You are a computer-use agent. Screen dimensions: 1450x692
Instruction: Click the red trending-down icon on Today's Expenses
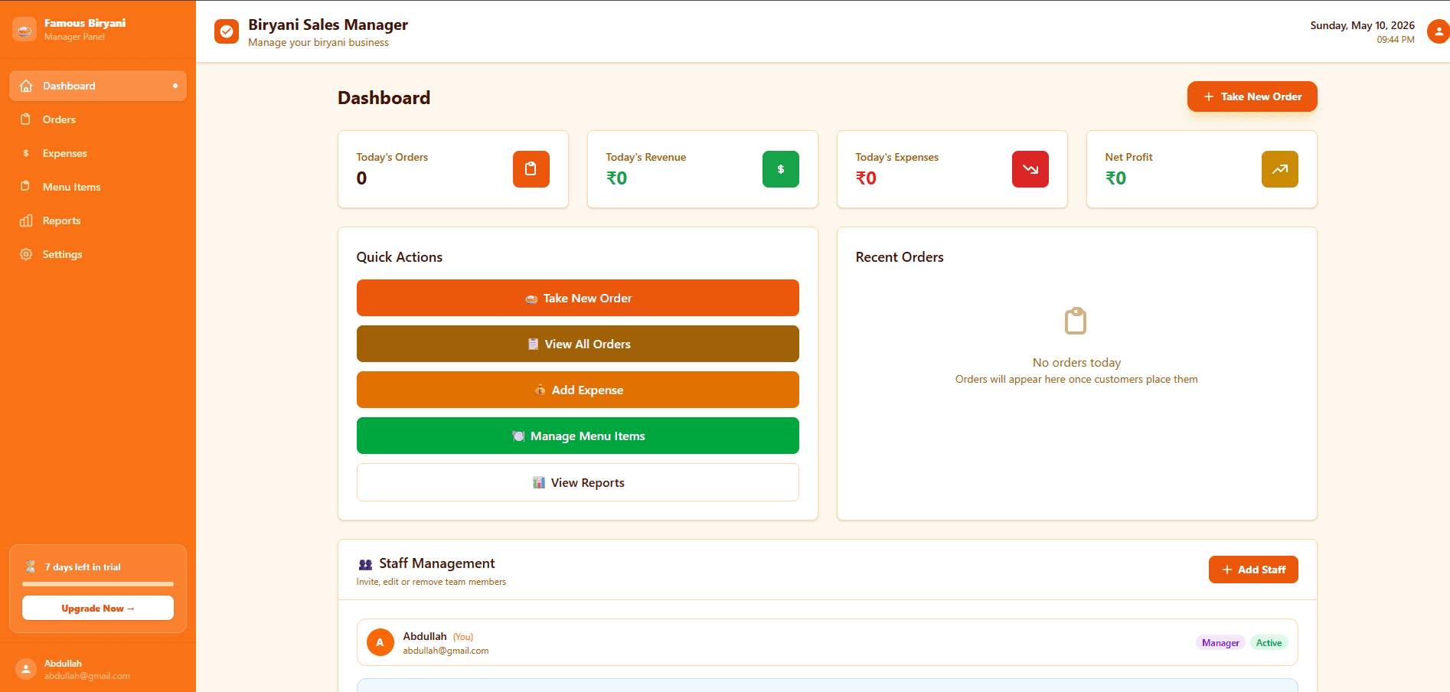[x=1030, y=169]
